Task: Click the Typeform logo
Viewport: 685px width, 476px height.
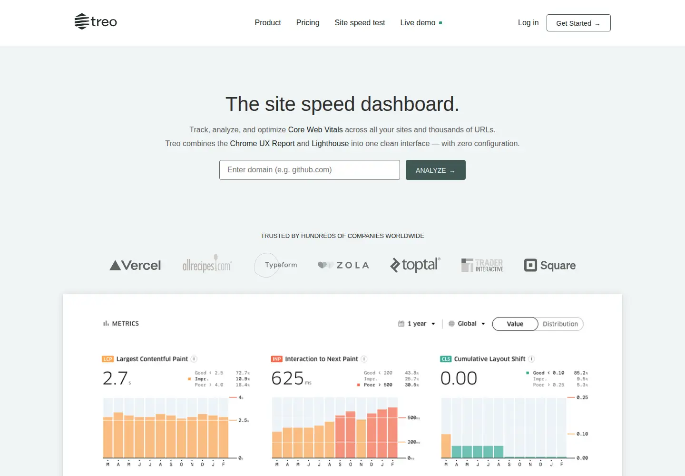Action: pyautogui.click(x=276, y=265)
